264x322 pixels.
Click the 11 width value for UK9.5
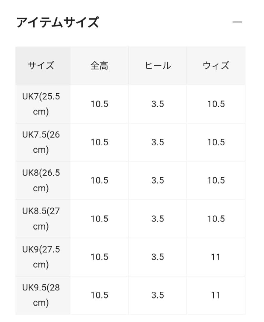216,295
